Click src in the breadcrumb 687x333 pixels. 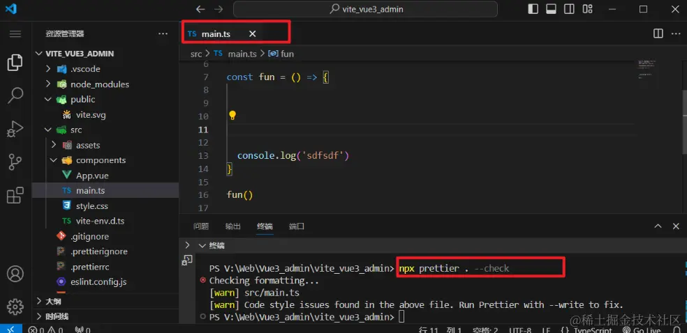tap(196, 54)
